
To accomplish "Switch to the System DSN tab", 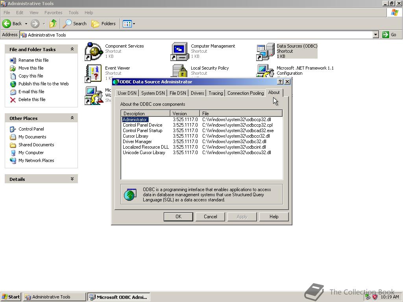I will pyautogui.click(x=153, y=93).
